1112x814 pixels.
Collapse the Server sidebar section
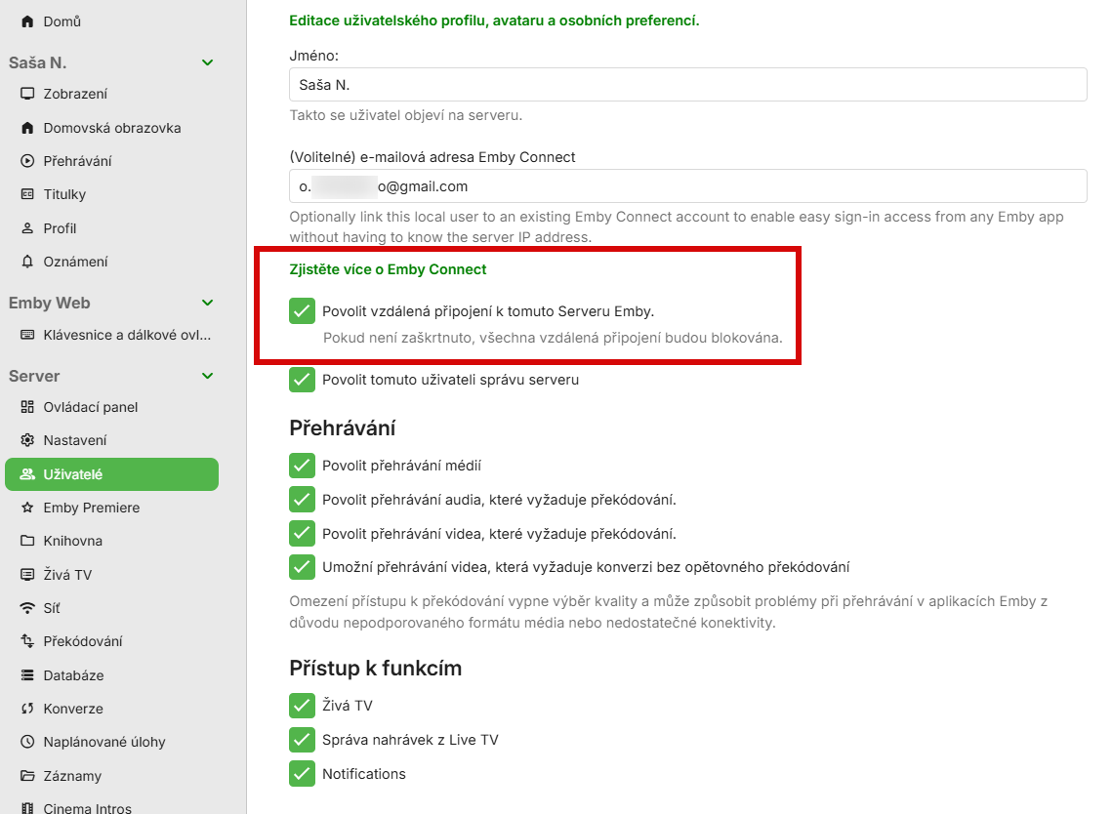(x=207, y=376)
